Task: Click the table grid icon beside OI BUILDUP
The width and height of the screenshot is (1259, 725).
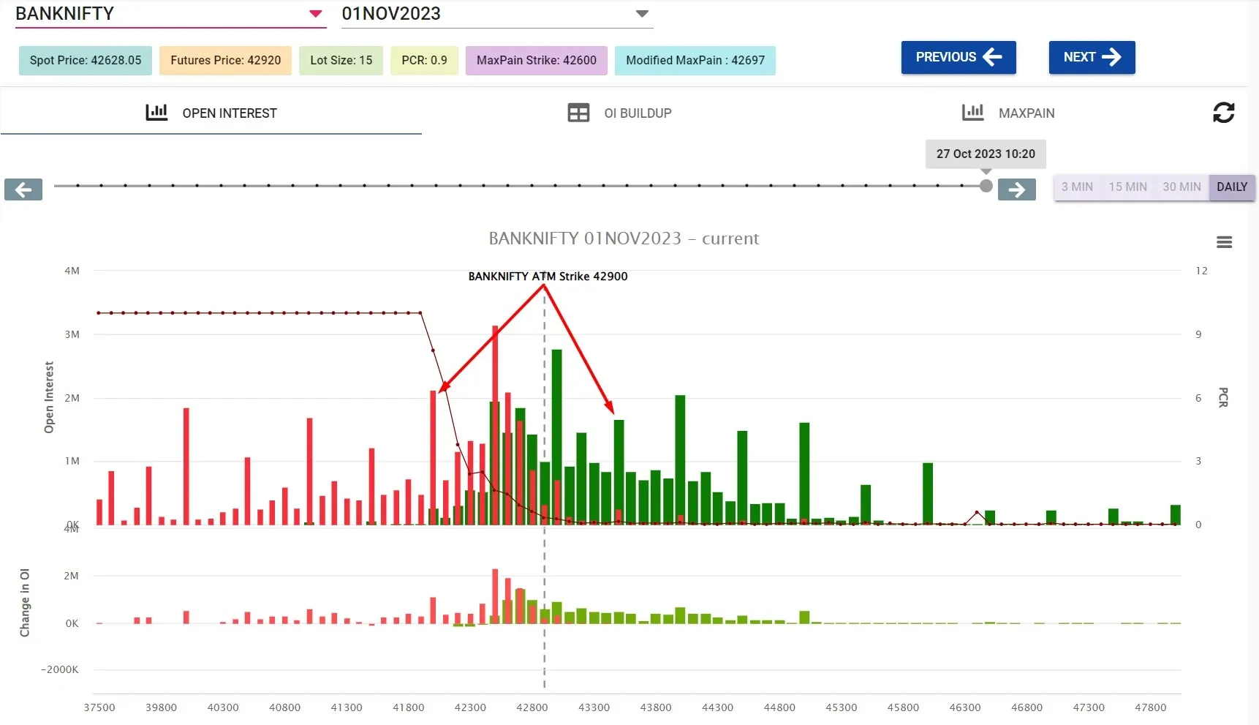Action: coord(578,113)
